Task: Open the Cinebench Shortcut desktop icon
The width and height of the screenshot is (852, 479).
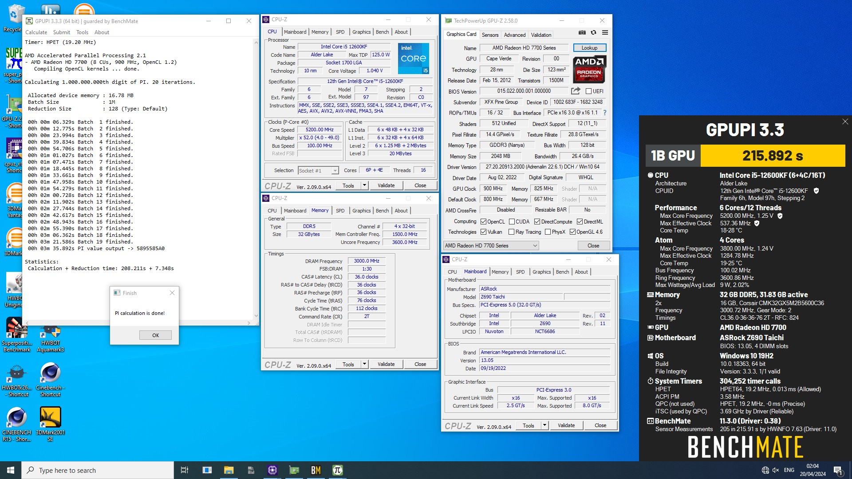Action: [50, 379]
